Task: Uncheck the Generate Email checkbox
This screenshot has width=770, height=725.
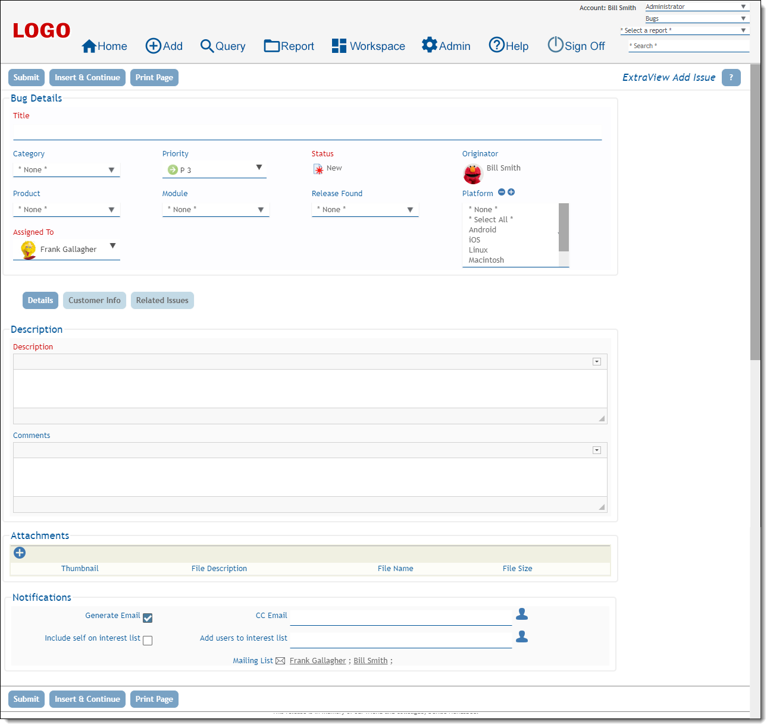Action: coord(148,618)
